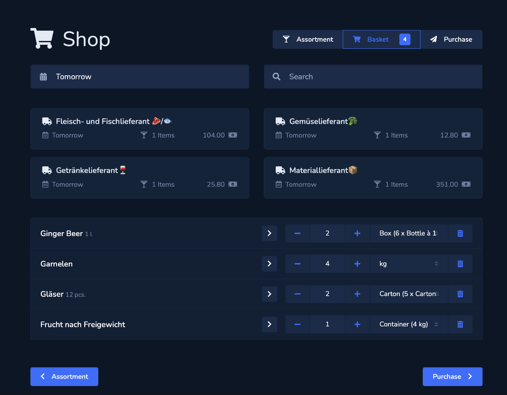The width and height of the screenshot is (507, 395).
Task: Open the Fleisch- und Fischlieferant supplier card
Action: click(x=140, y=129)
